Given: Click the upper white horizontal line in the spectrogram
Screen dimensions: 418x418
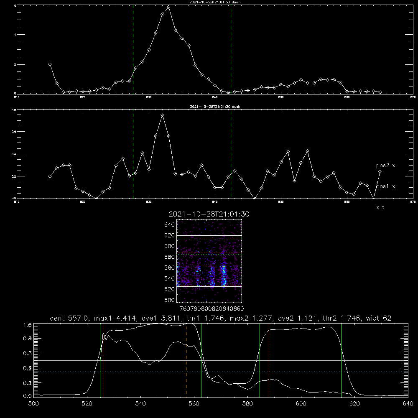Looking at the screenshot, I should tap(209, 235).
